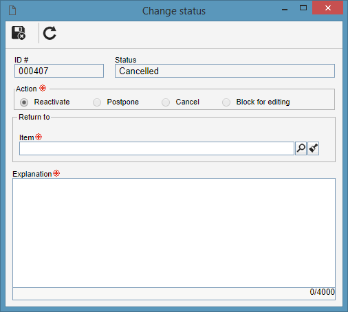Image resolution: width=348 pixels, height=312 pixels.
Task: Minimize the Change status window
Action: (x=285, y=10)
